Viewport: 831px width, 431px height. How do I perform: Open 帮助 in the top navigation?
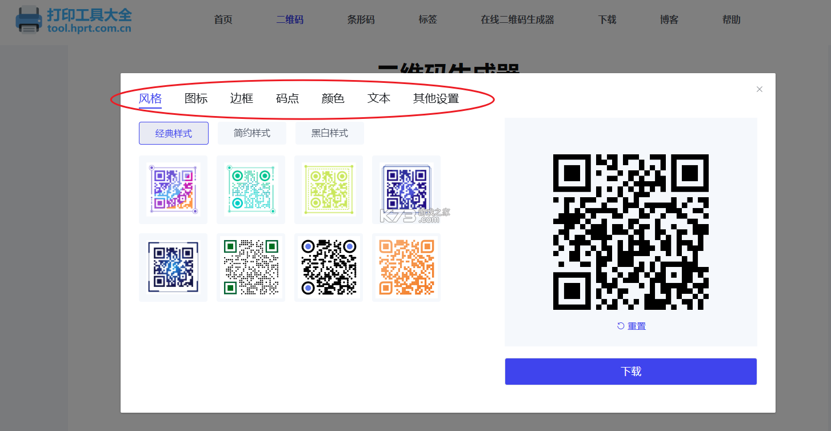pos(732,19)
